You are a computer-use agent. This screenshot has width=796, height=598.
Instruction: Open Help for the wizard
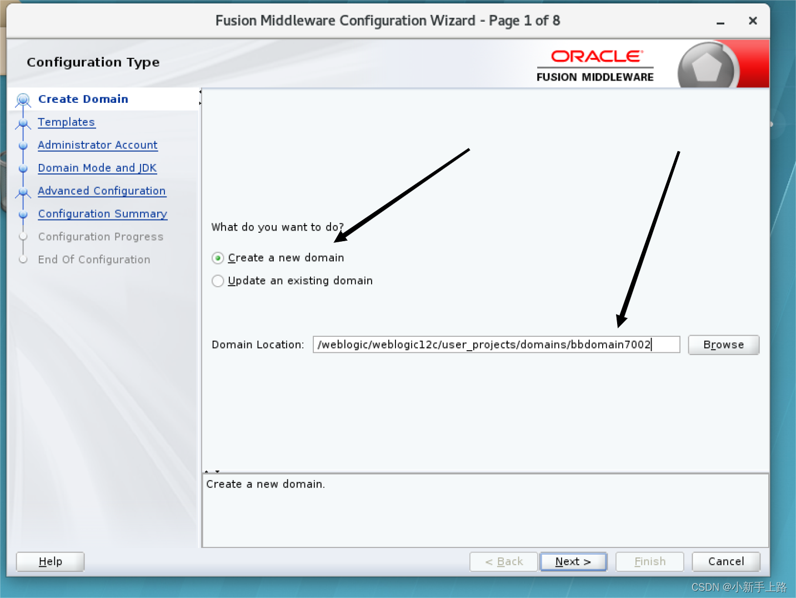pos(50,561)
